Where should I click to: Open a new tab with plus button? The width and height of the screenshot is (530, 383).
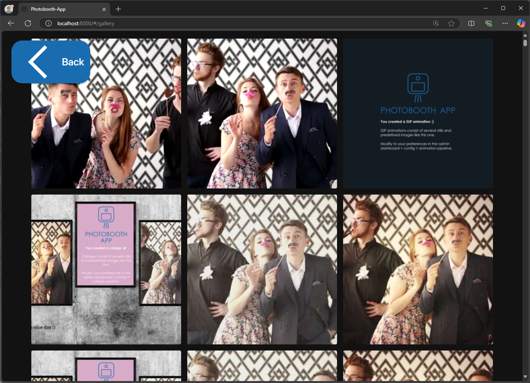point(118,9)
